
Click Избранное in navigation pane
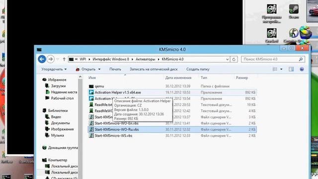tap(57, 80)
